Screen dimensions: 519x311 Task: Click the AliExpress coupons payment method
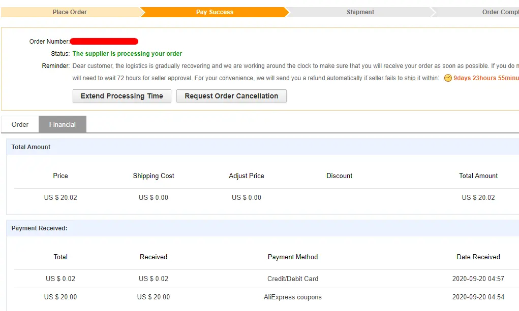(293, 297)
